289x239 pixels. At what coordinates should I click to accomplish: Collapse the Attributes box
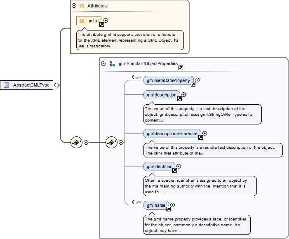point(74,6)
